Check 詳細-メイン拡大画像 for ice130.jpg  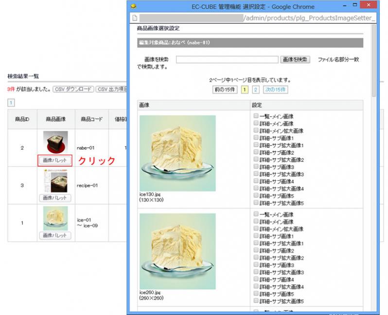(x=256, y=130)
